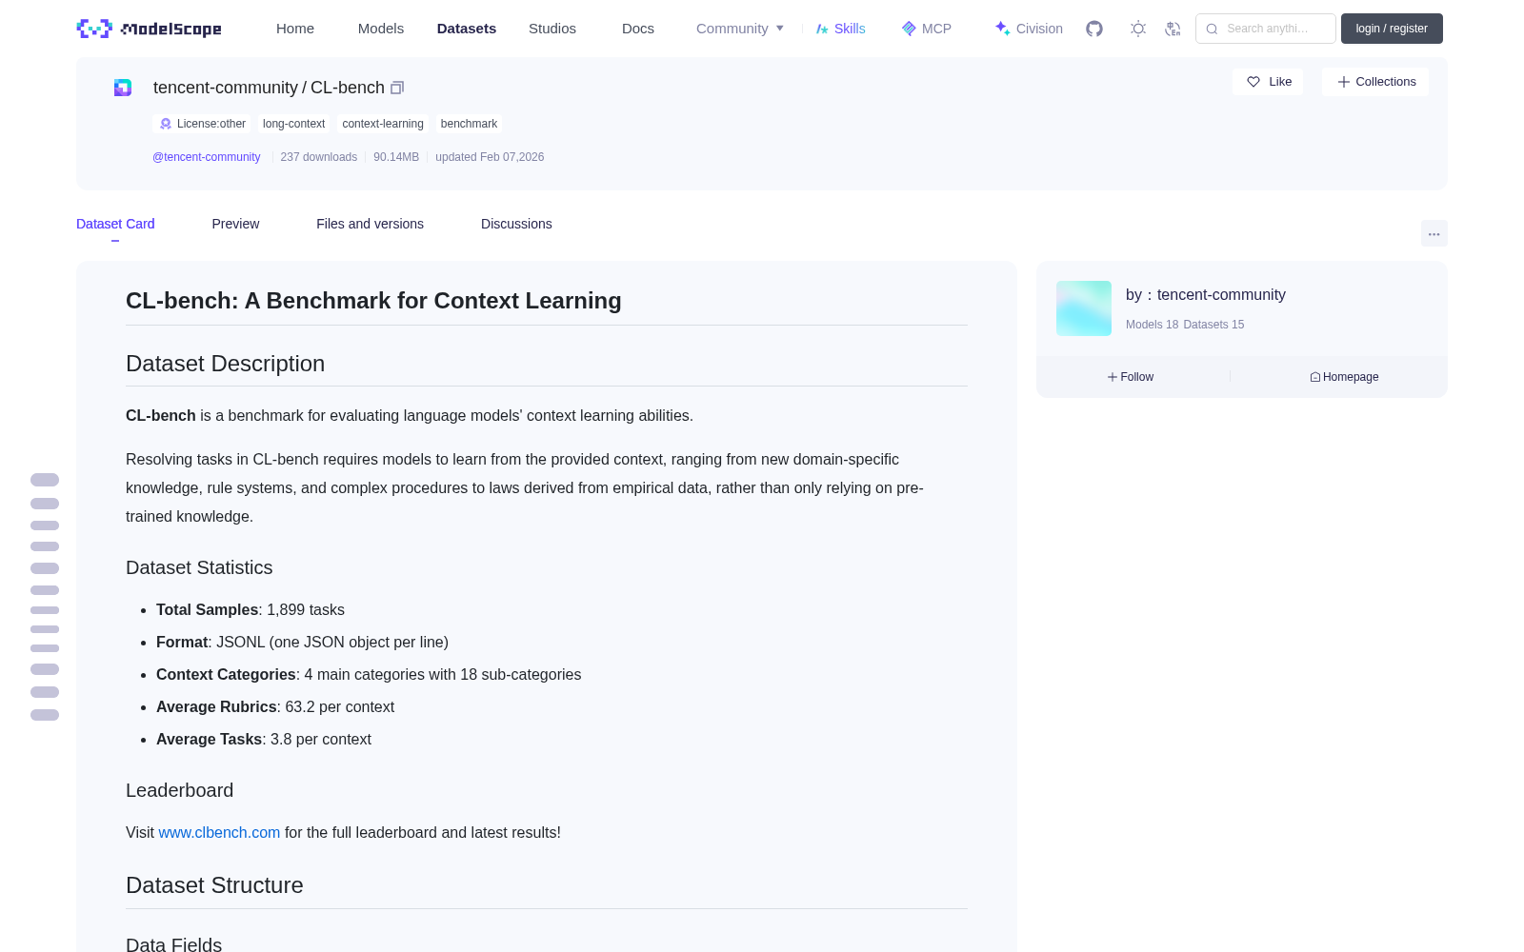Select the Dataset Card tab
This screenshot has height=952, width=1524.
click(x=115, y=224)
